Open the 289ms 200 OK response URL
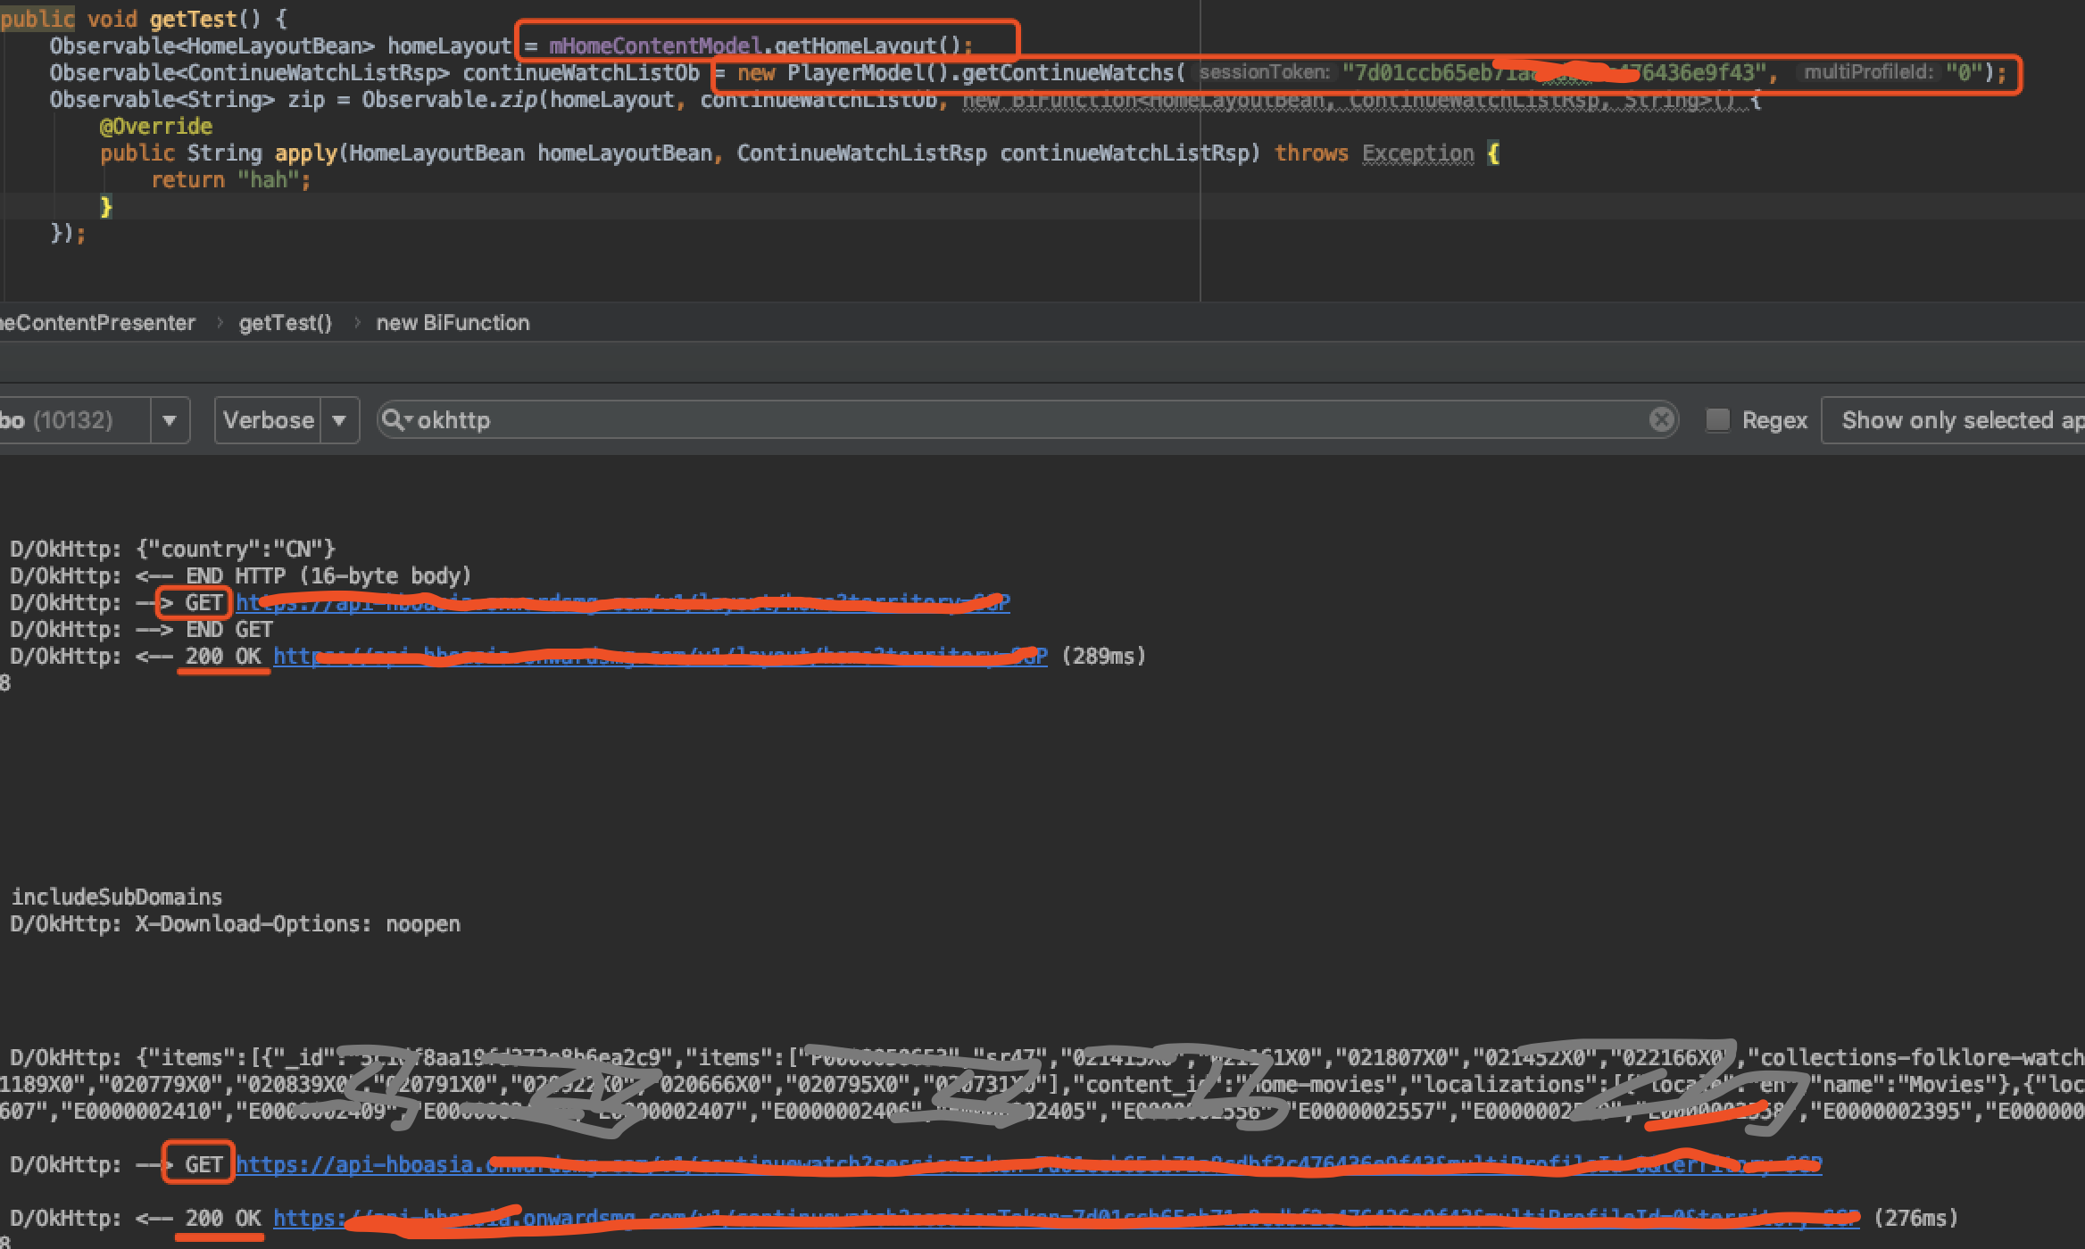Screen dimensions: 2085x1249 tap(660, 657)
